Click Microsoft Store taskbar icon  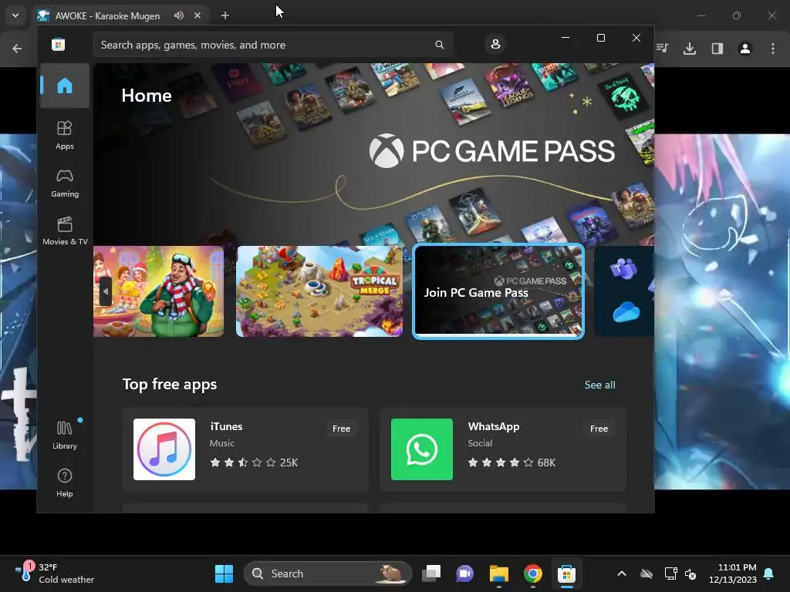pyautogui.click(x=567, y=573)
